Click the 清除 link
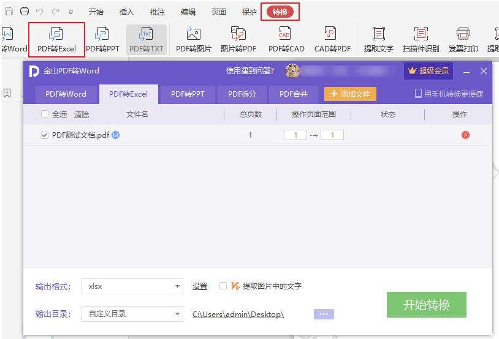This screenshot has height=339, width=499. [x=82, y=114]
